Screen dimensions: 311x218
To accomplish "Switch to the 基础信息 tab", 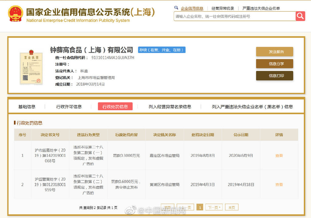I will point(27,107).
